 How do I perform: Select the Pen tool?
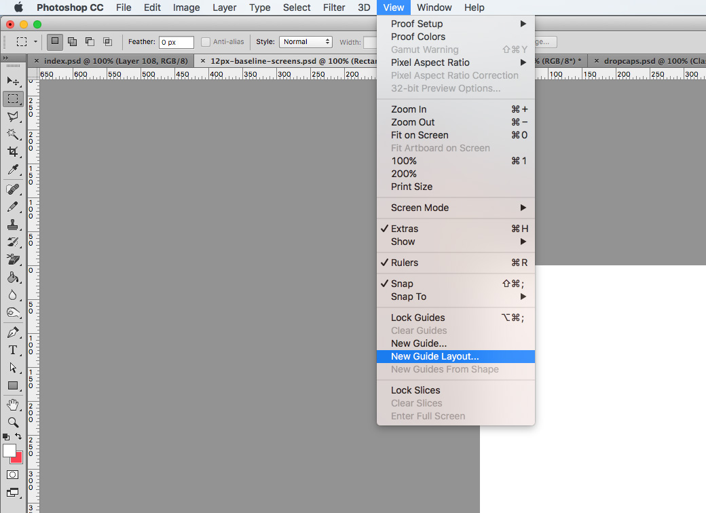(x=13, y=332)
